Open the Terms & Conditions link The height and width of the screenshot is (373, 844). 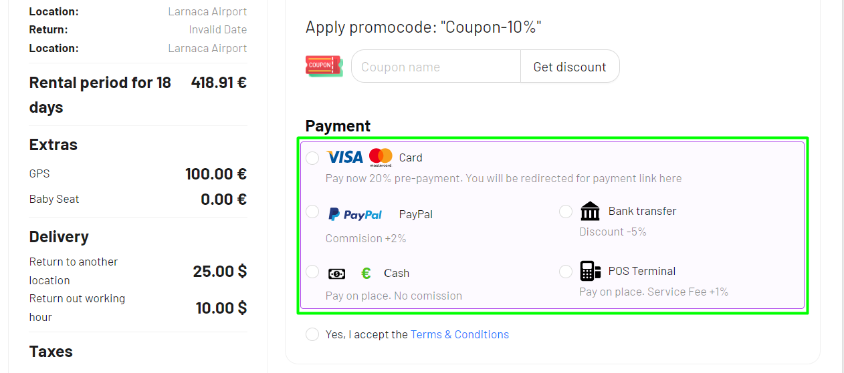[x=459, y=334]
